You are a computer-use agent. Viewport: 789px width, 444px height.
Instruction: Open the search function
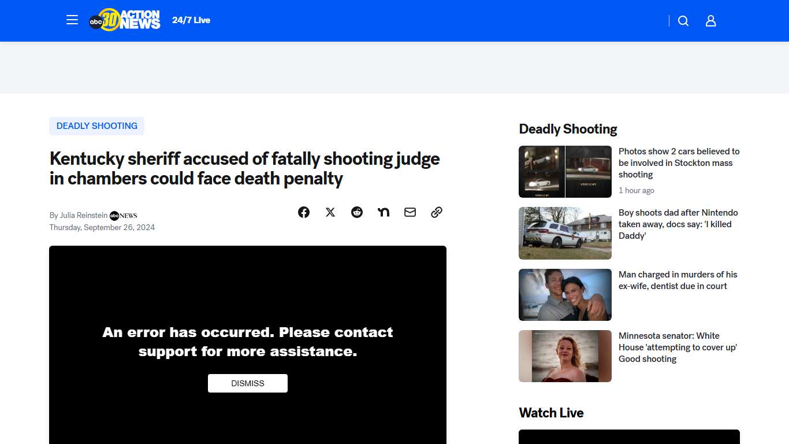coord(683,21)
